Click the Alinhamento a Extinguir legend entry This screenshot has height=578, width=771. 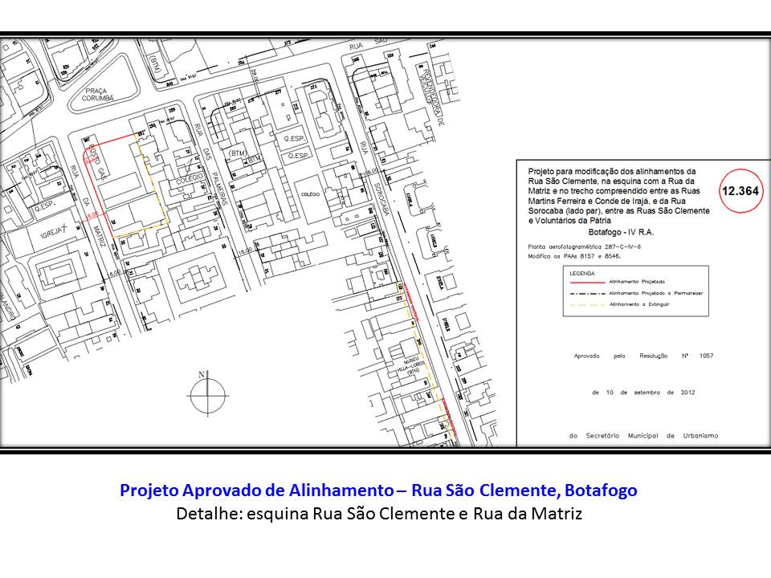[639, 304]
